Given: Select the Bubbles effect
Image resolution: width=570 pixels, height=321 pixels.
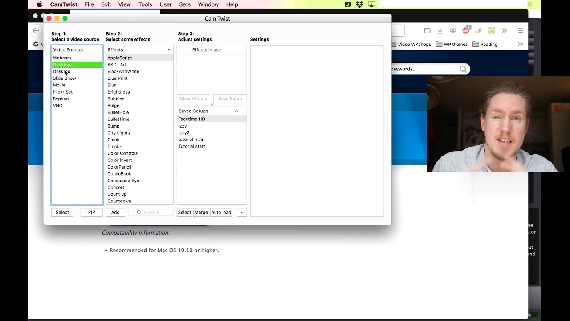Looking at the screenshot, I should click(x=139, y=99).
